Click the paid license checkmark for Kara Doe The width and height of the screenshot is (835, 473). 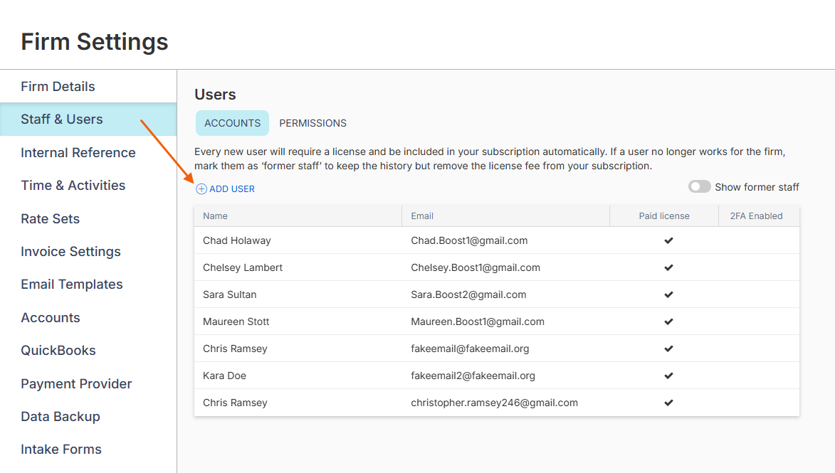[x=669, y=376]
